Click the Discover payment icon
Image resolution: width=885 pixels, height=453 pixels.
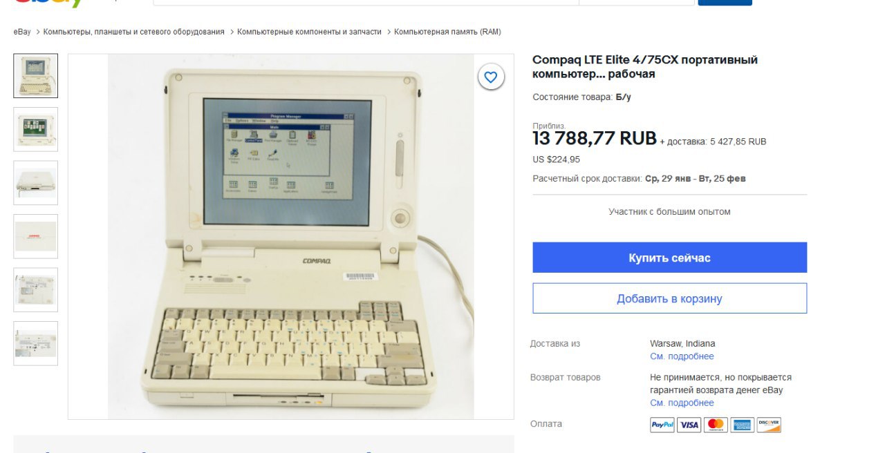[769, 425]
